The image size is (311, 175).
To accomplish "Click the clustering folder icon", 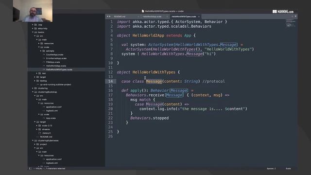I will tap(35, 88).
